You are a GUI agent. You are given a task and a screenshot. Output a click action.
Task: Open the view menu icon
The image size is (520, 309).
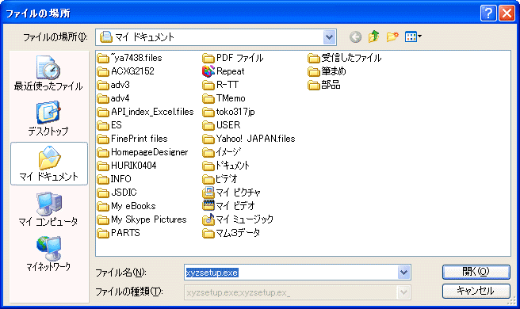[x=413, y=36]
